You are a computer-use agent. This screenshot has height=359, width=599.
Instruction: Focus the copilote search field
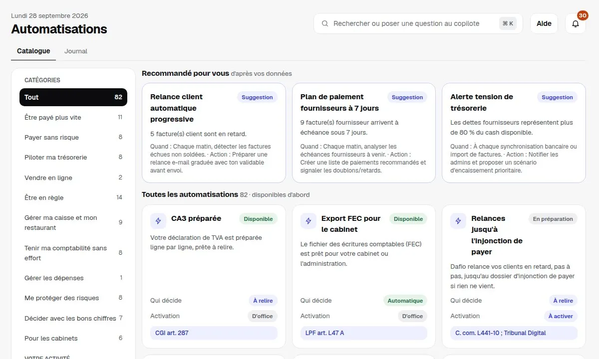point(418,23)
